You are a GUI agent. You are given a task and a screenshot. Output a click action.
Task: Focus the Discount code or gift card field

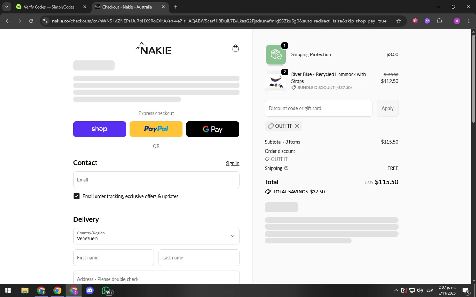(x=319, y=108)
